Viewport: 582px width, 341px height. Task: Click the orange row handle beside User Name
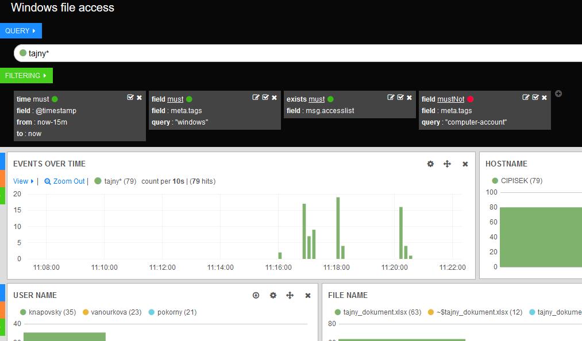click(3, 310)
